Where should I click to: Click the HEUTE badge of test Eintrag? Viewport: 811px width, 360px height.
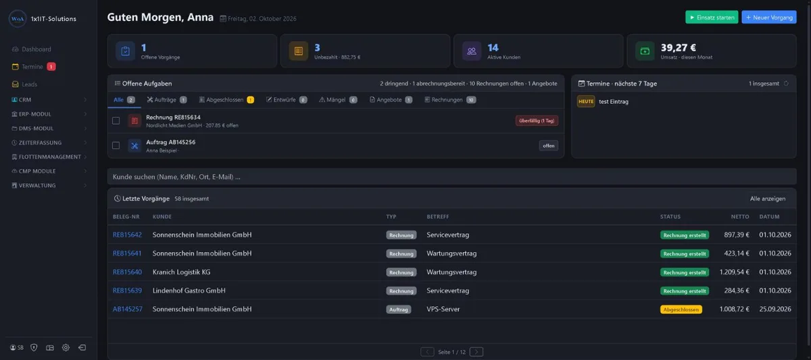point(586,101)
